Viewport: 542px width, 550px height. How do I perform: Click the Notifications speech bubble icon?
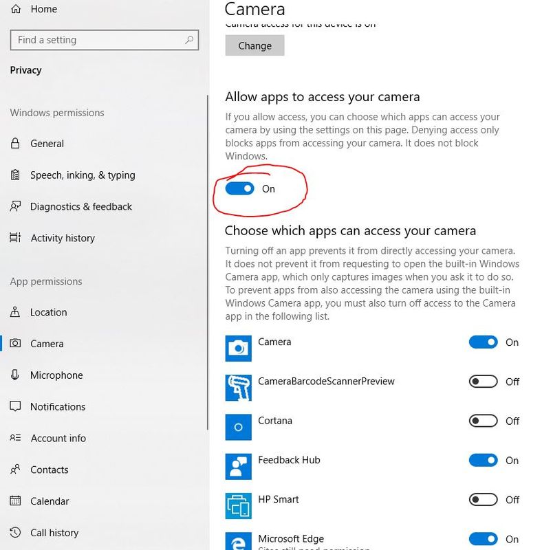[x=15, y=406]
